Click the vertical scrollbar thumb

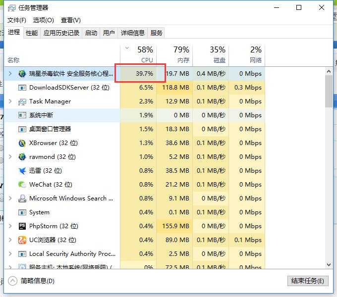329,92
